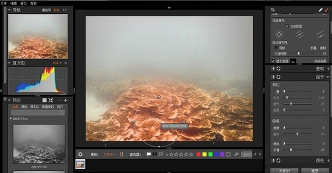Collapse the B&W Films preset group

pyautogui.click(x=11, y=118)
